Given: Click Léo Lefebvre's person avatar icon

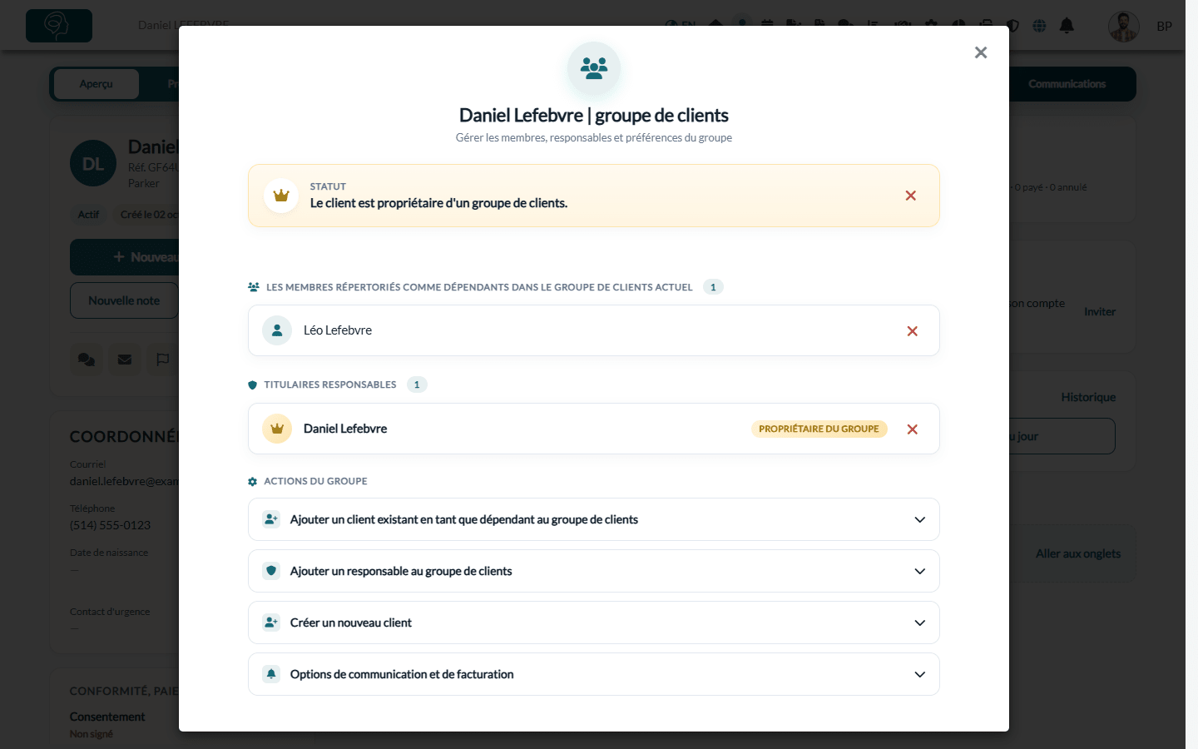Looking at the screenshot, I should 277,330.
